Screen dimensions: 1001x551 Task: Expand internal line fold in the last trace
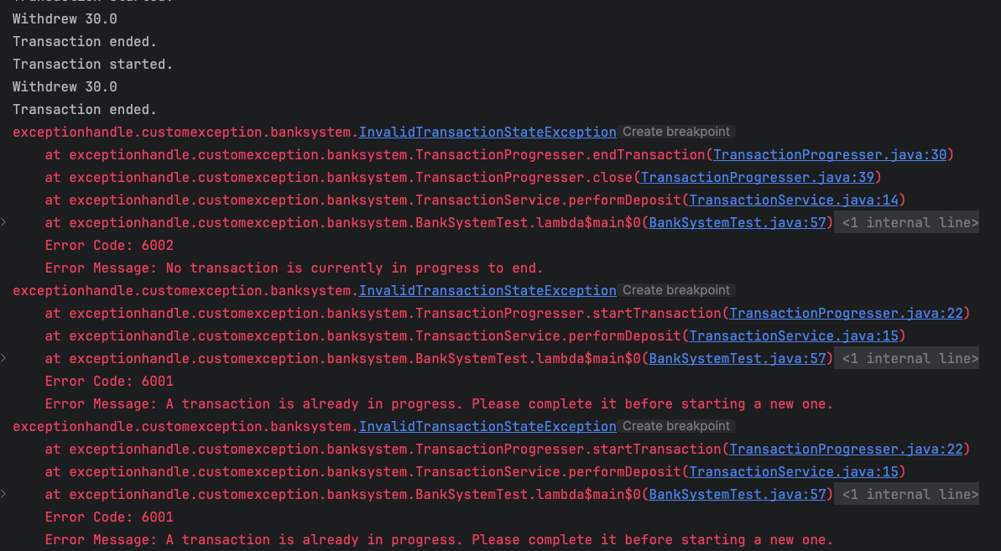click(906, 494)
